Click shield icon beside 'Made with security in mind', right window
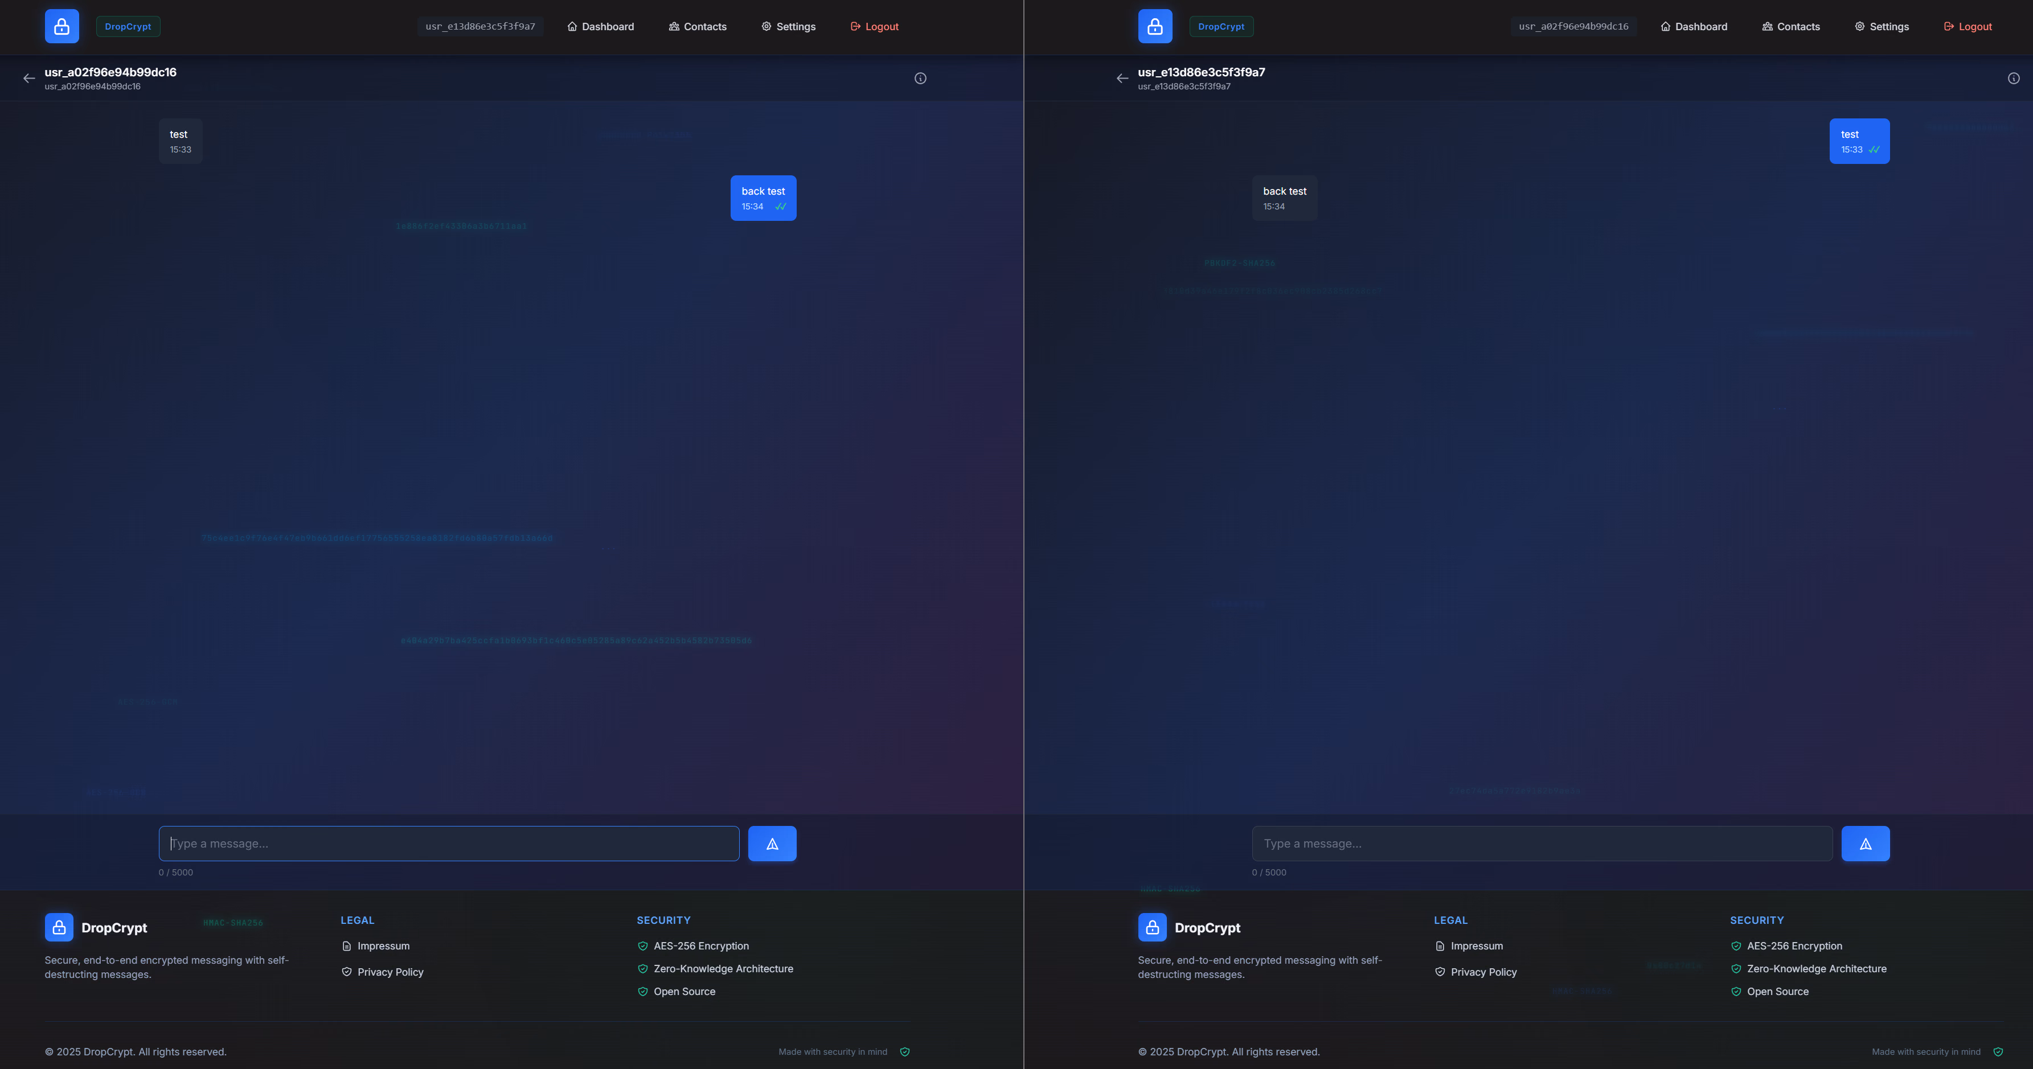 1998,1052
